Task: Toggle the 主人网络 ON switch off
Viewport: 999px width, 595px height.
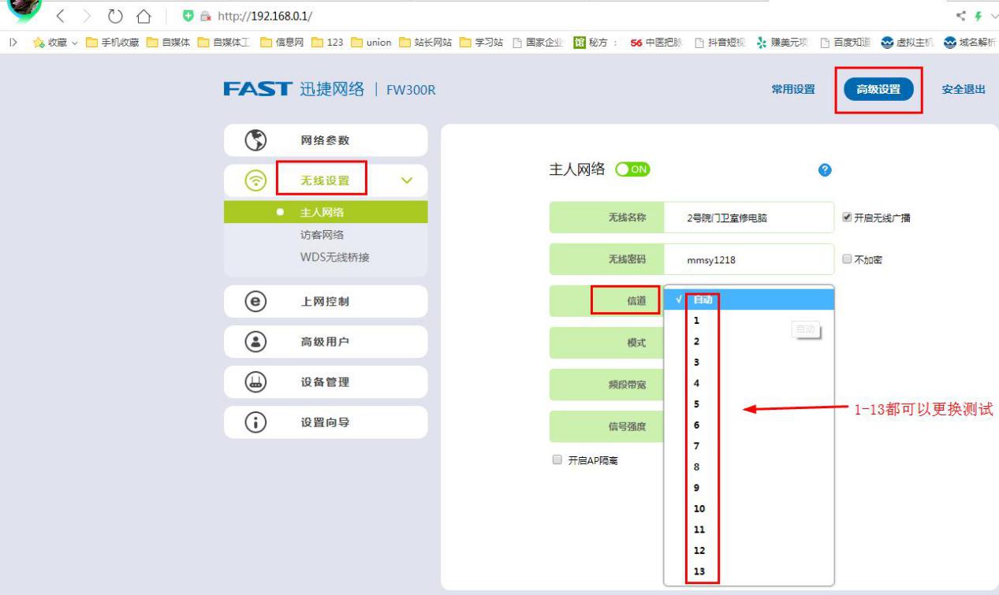Action: [632, 170]
